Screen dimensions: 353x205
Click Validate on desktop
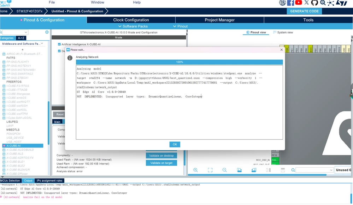point(161,156)
